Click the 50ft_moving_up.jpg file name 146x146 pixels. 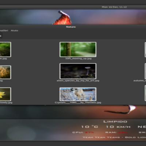[78, 58]
